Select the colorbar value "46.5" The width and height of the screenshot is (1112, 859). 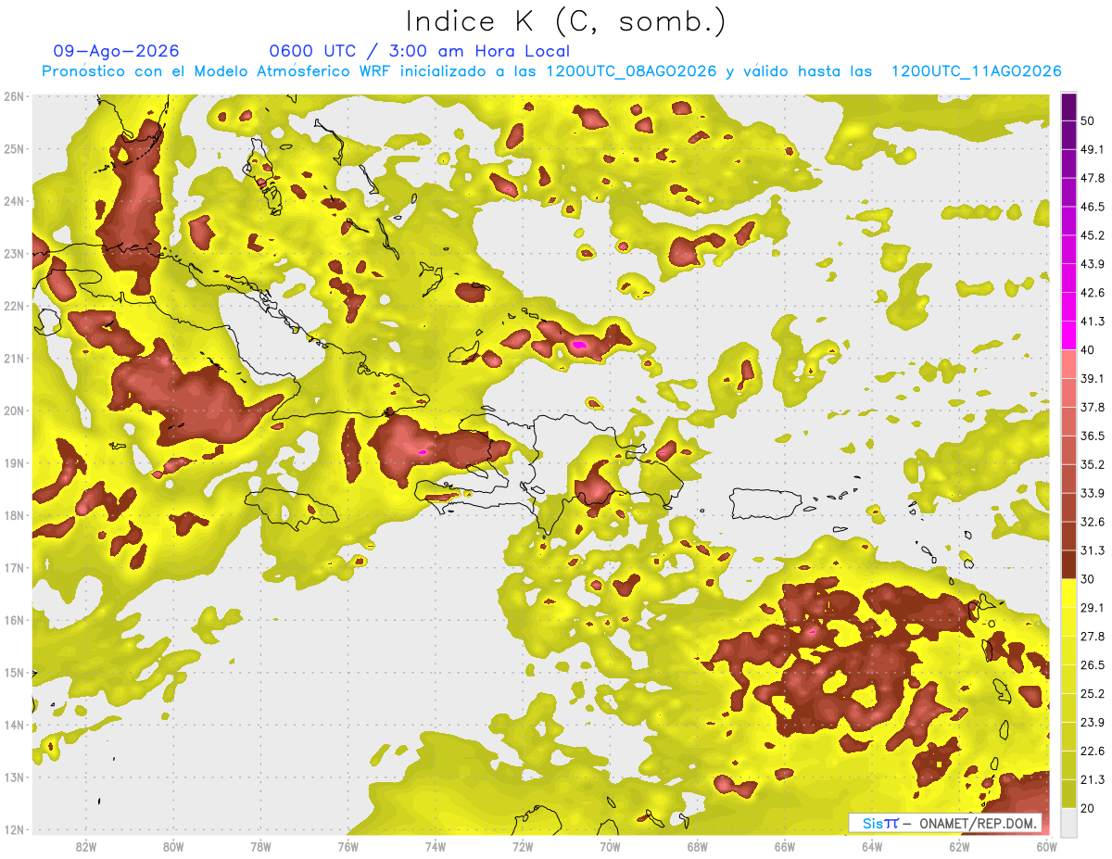click(1093, 207)
